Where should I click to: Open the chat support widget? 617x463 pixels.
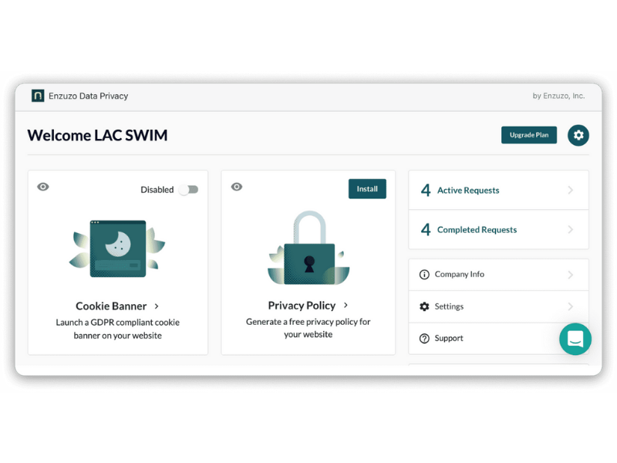pos(575,339)
